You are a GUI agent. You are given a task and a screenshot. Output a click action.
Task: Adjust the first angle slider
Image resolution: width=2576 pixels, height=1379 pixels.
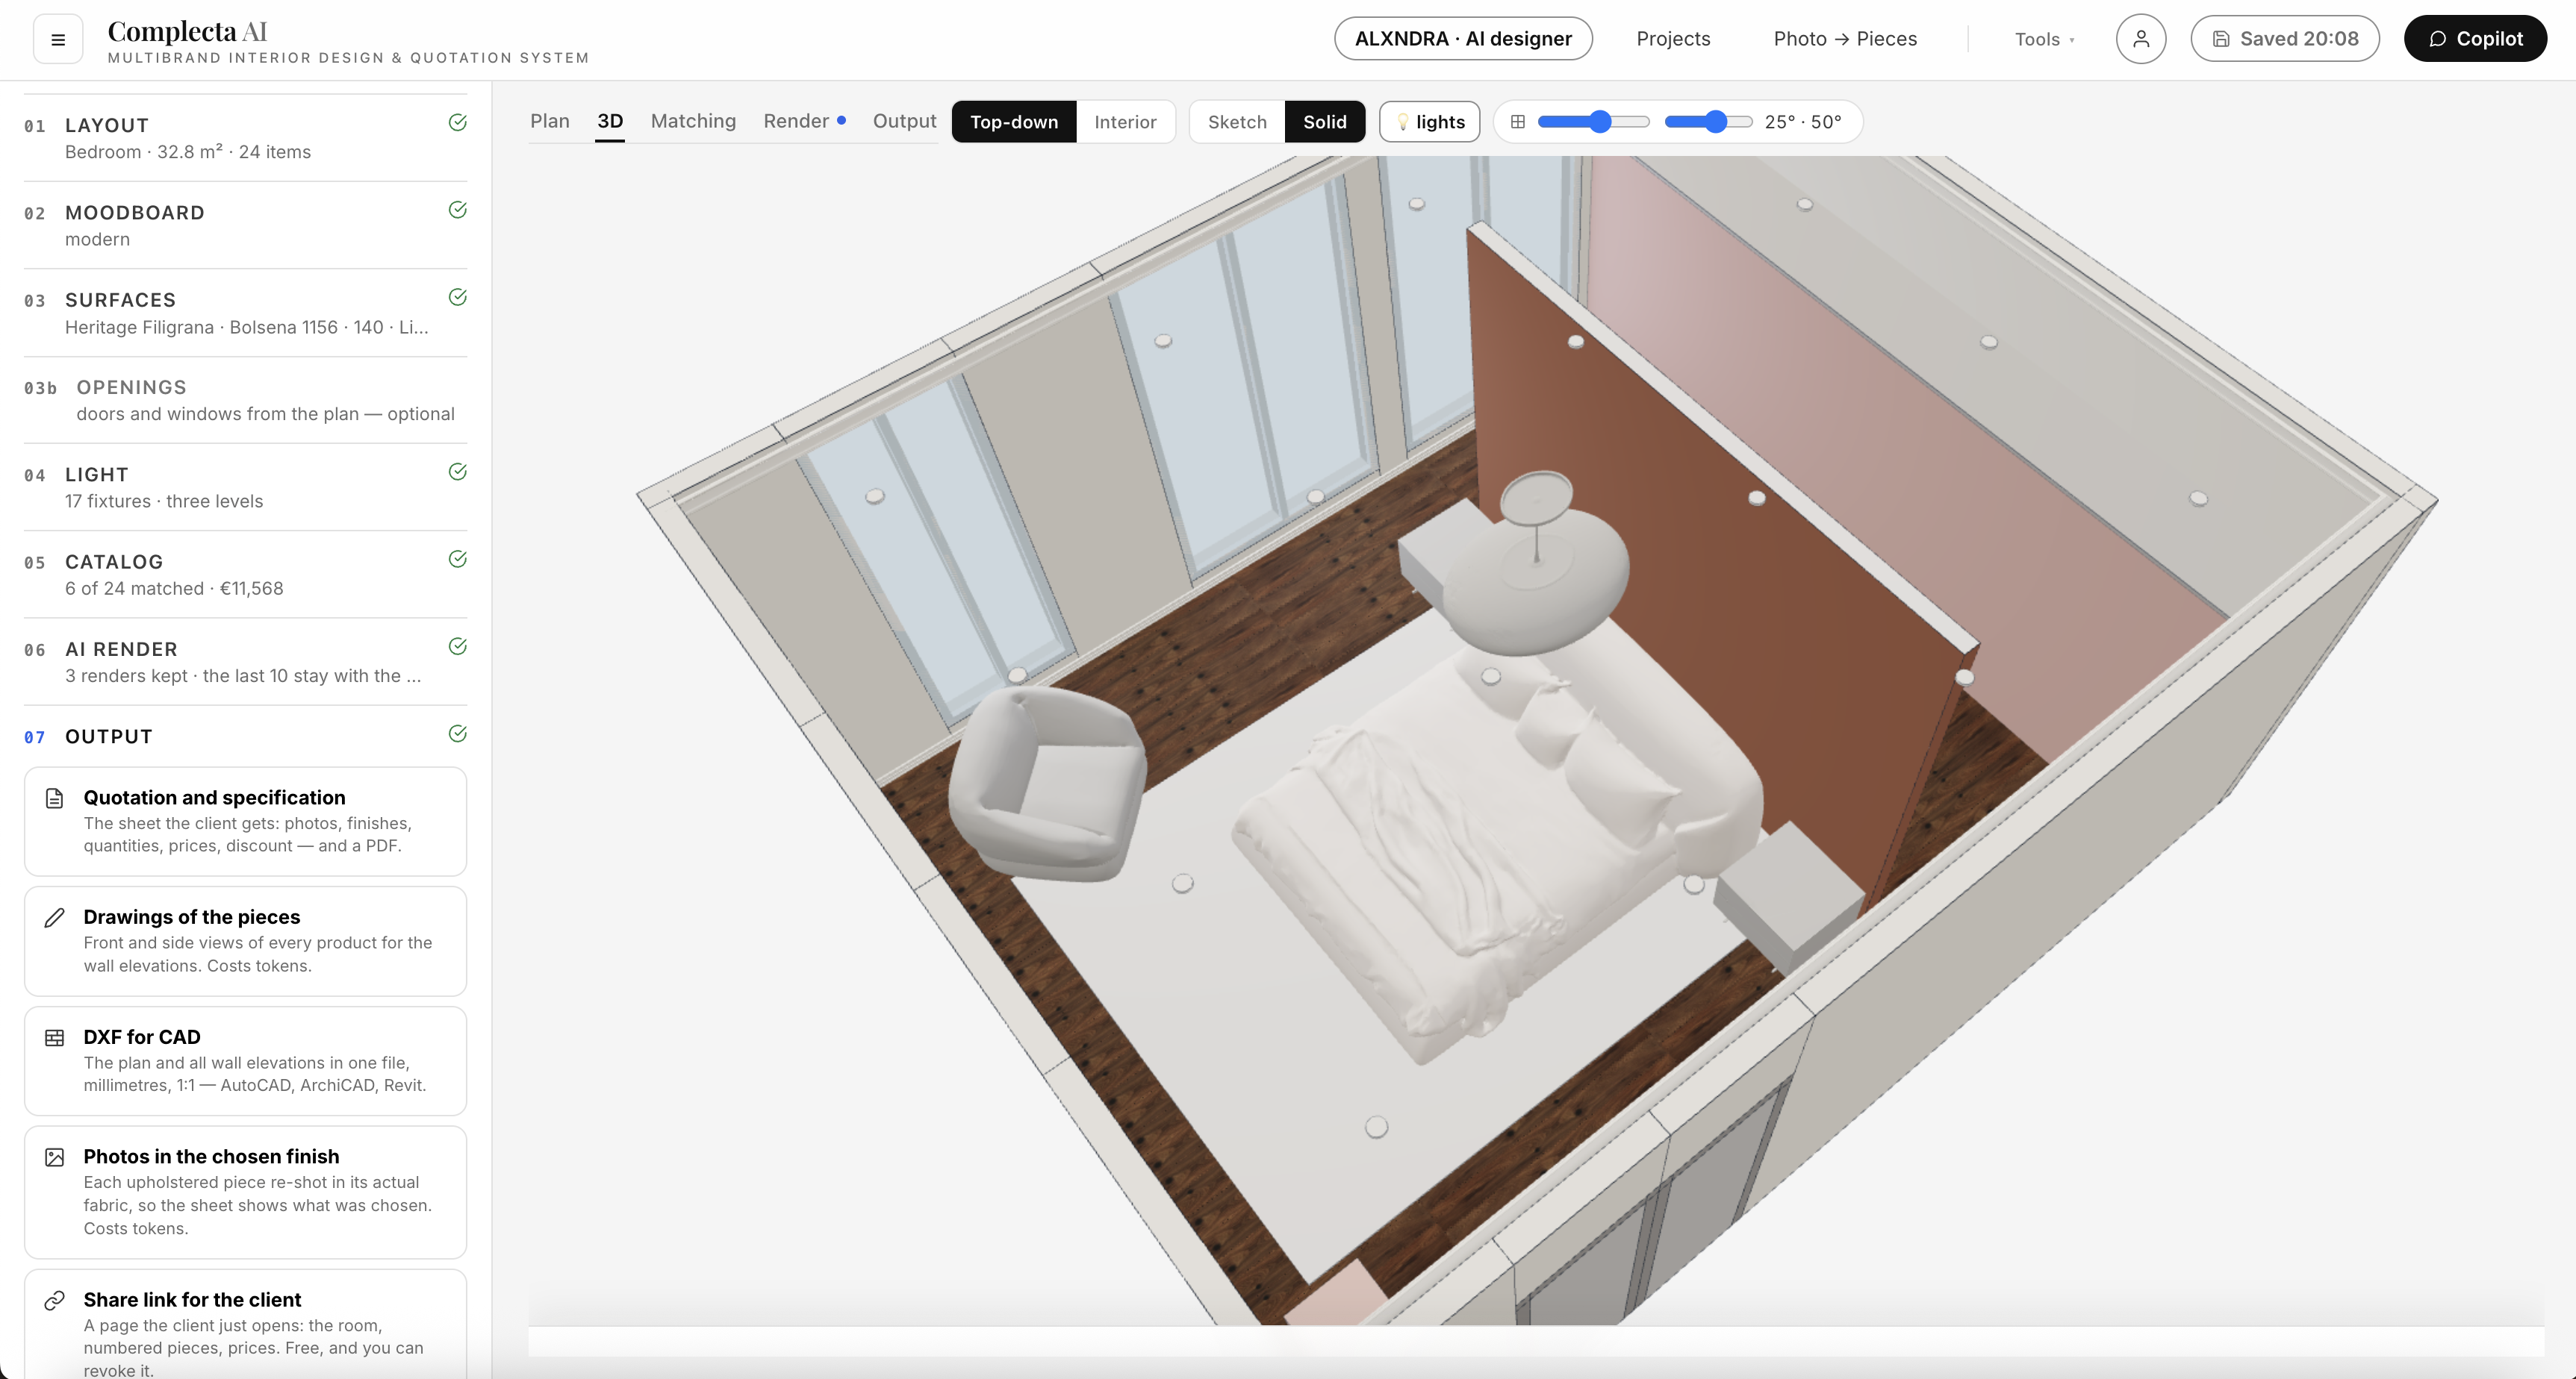click(x=1594, y=122)
